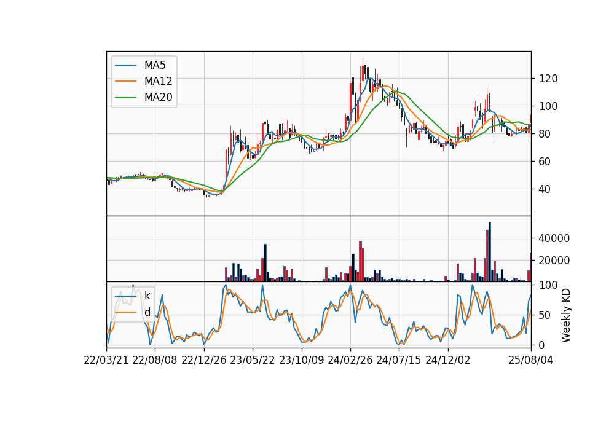Screen dimensions: 590x424
Task: Click the MA12 legend label
Action: coord(158,81)
